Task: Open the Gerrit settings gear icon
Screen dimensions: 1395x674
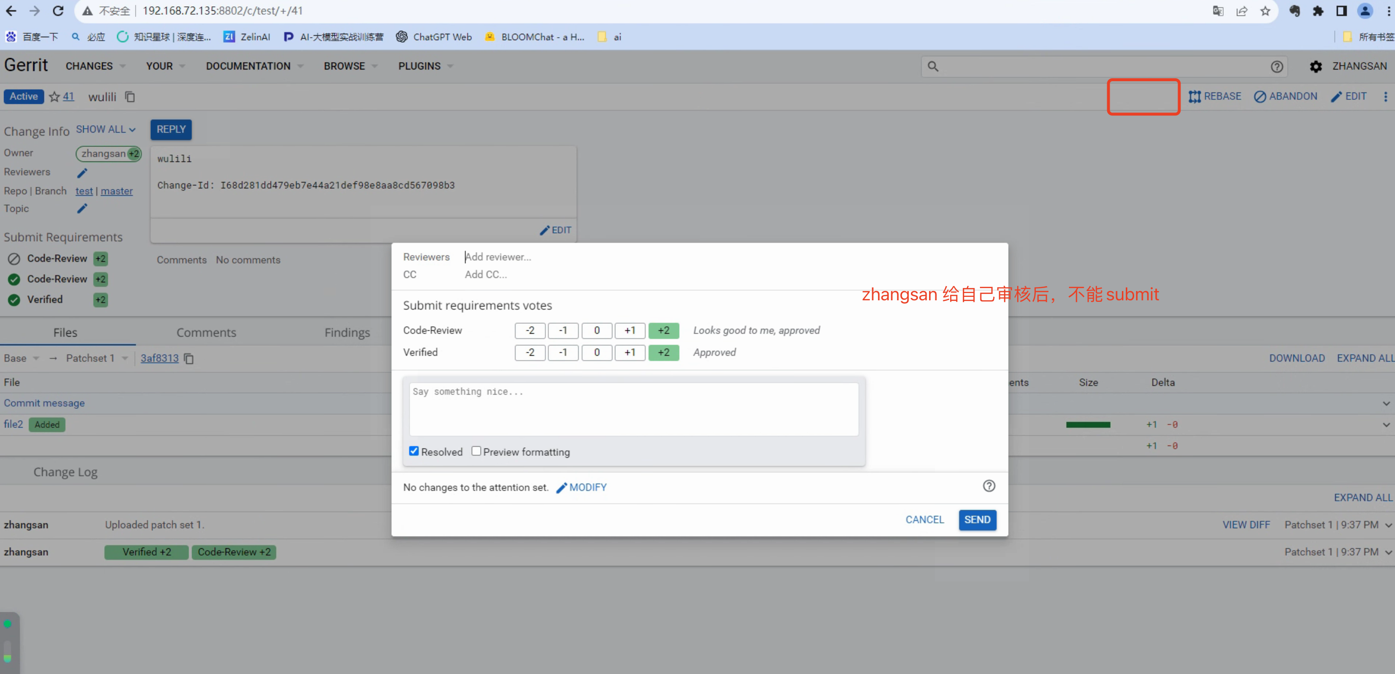Action: tap(1315, 66)
